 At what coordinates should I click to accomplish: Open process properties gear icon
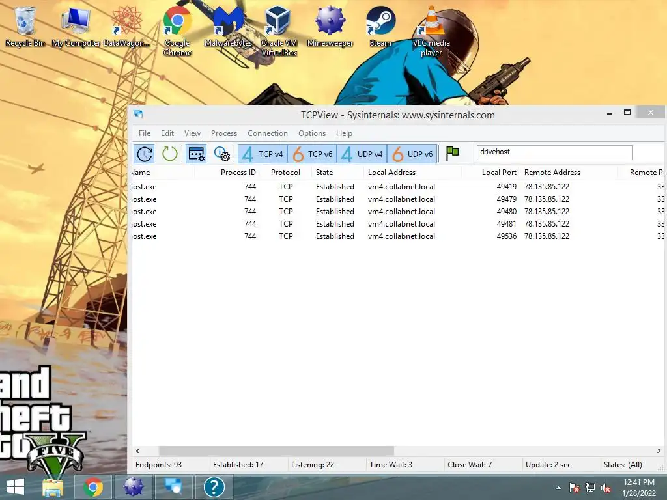[221, 154]
